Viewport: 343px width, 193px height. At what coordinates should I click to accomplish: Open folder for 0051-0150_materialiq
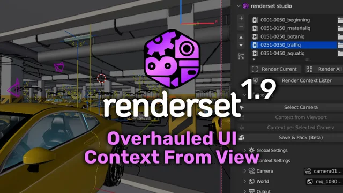[x=340, y=28]
